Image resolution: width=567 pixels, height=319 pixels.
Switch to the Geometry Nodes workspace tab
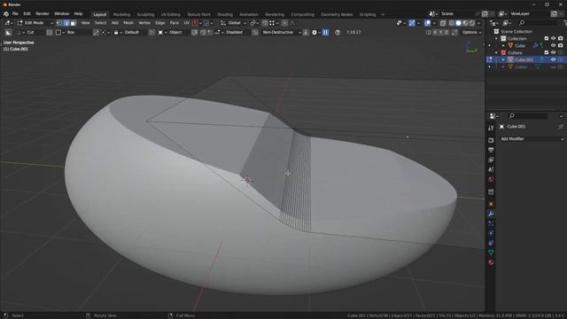click(x=337, y=14)
